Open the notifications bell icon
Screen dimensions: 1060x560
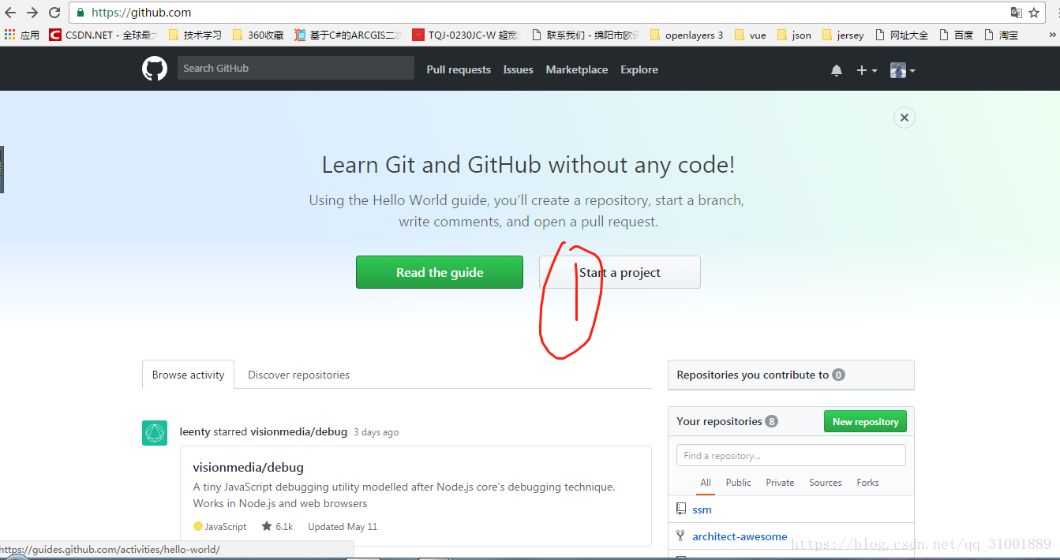coord(837,70)
